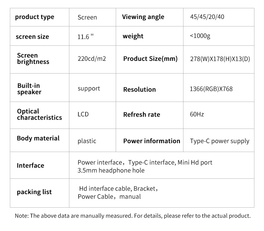Select the "Viewing angle" label
264x231 pixels.
click(143, 17)
